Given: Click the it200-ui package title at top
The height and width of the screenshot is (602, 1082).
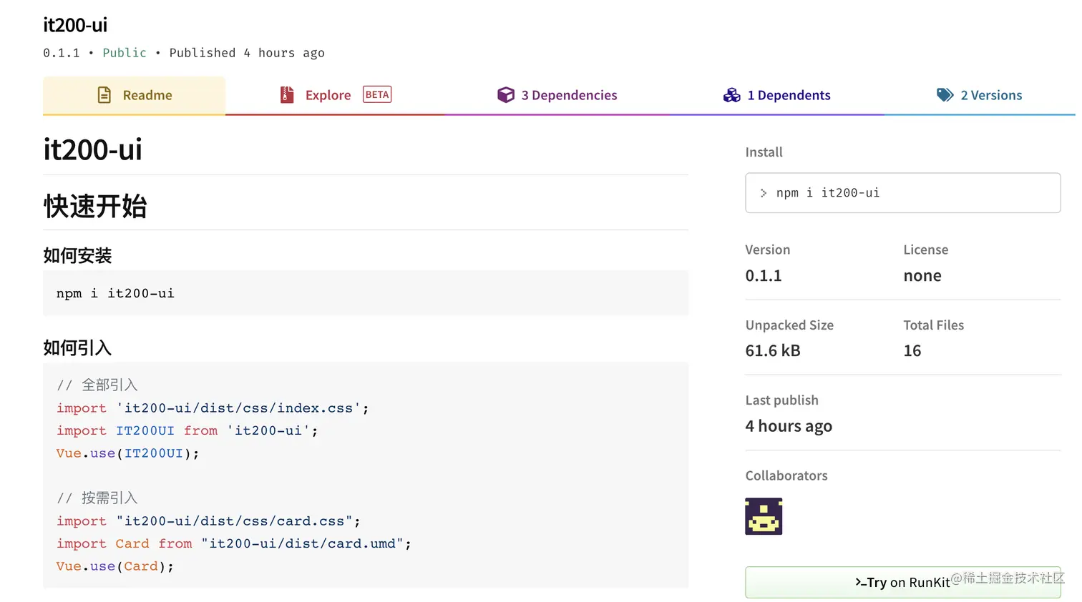Looking at the screenshot, I should [75, 25].
